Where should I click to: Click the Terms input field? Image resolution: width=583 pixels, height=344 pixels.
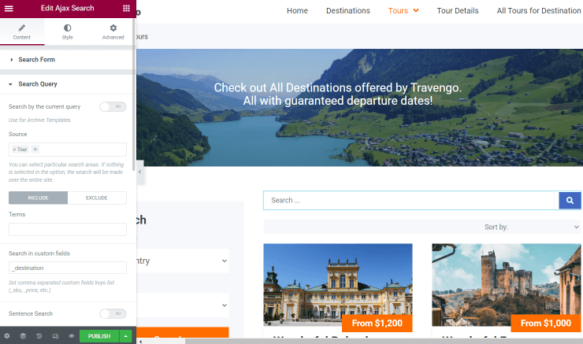click(68, 230)
